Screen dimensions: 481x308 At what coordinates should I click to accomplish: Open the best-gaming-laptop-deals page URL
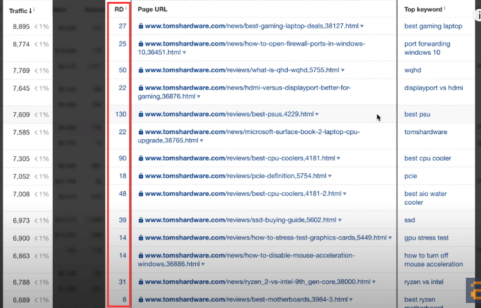click(x=252, y=26)
